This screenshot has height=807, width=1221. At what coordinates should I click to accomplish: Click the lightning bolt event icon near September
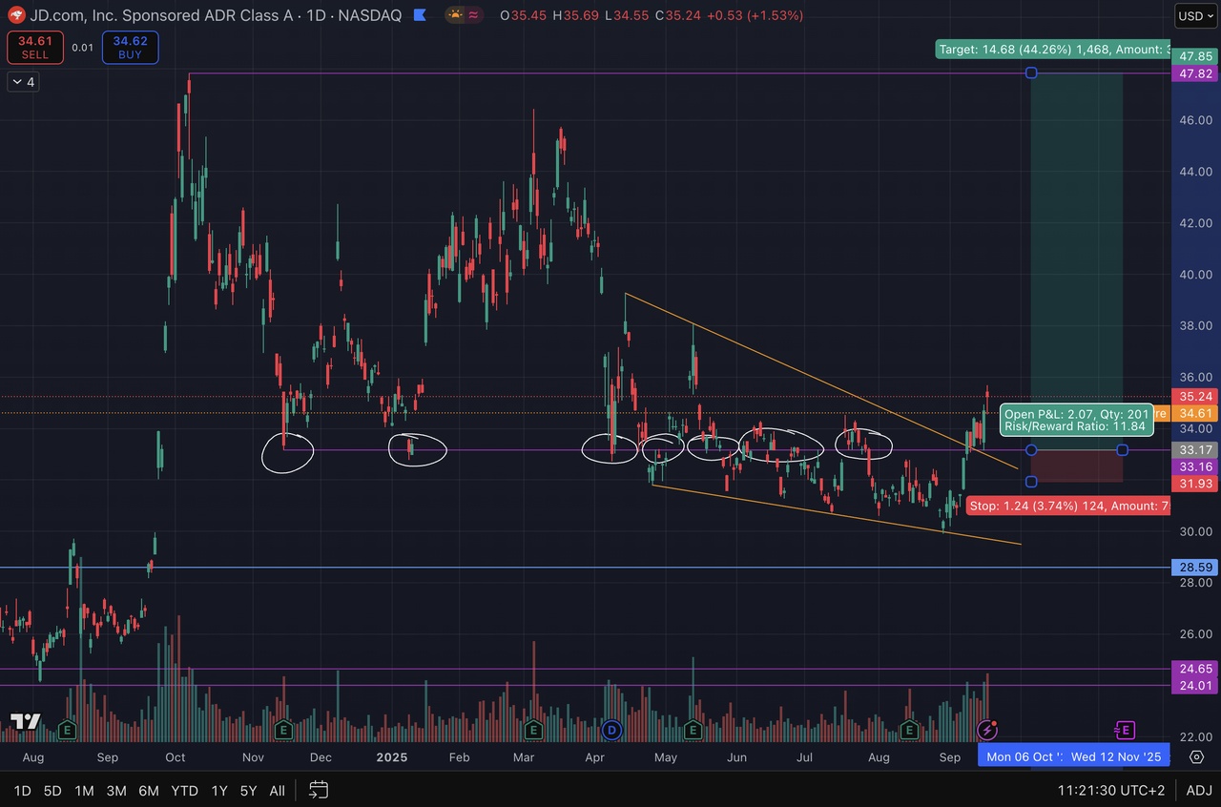(x=987, y=731)
